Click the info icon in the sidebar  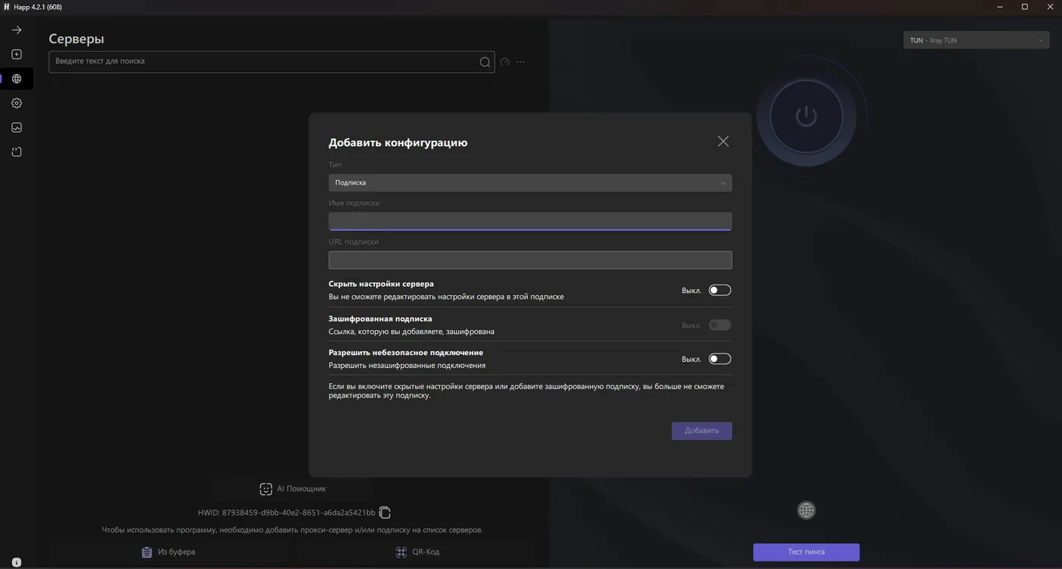[x=17, y=562]
